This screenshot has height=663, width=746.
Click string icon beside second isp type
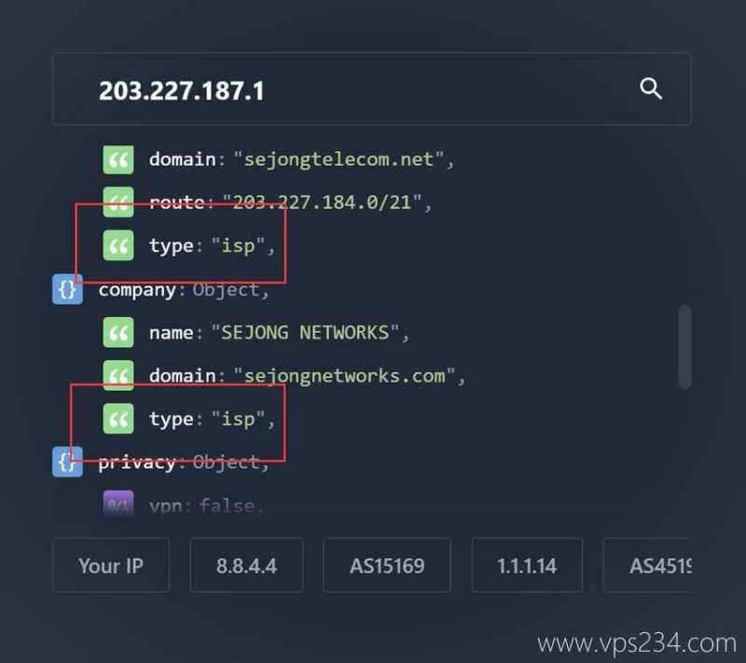118,419
